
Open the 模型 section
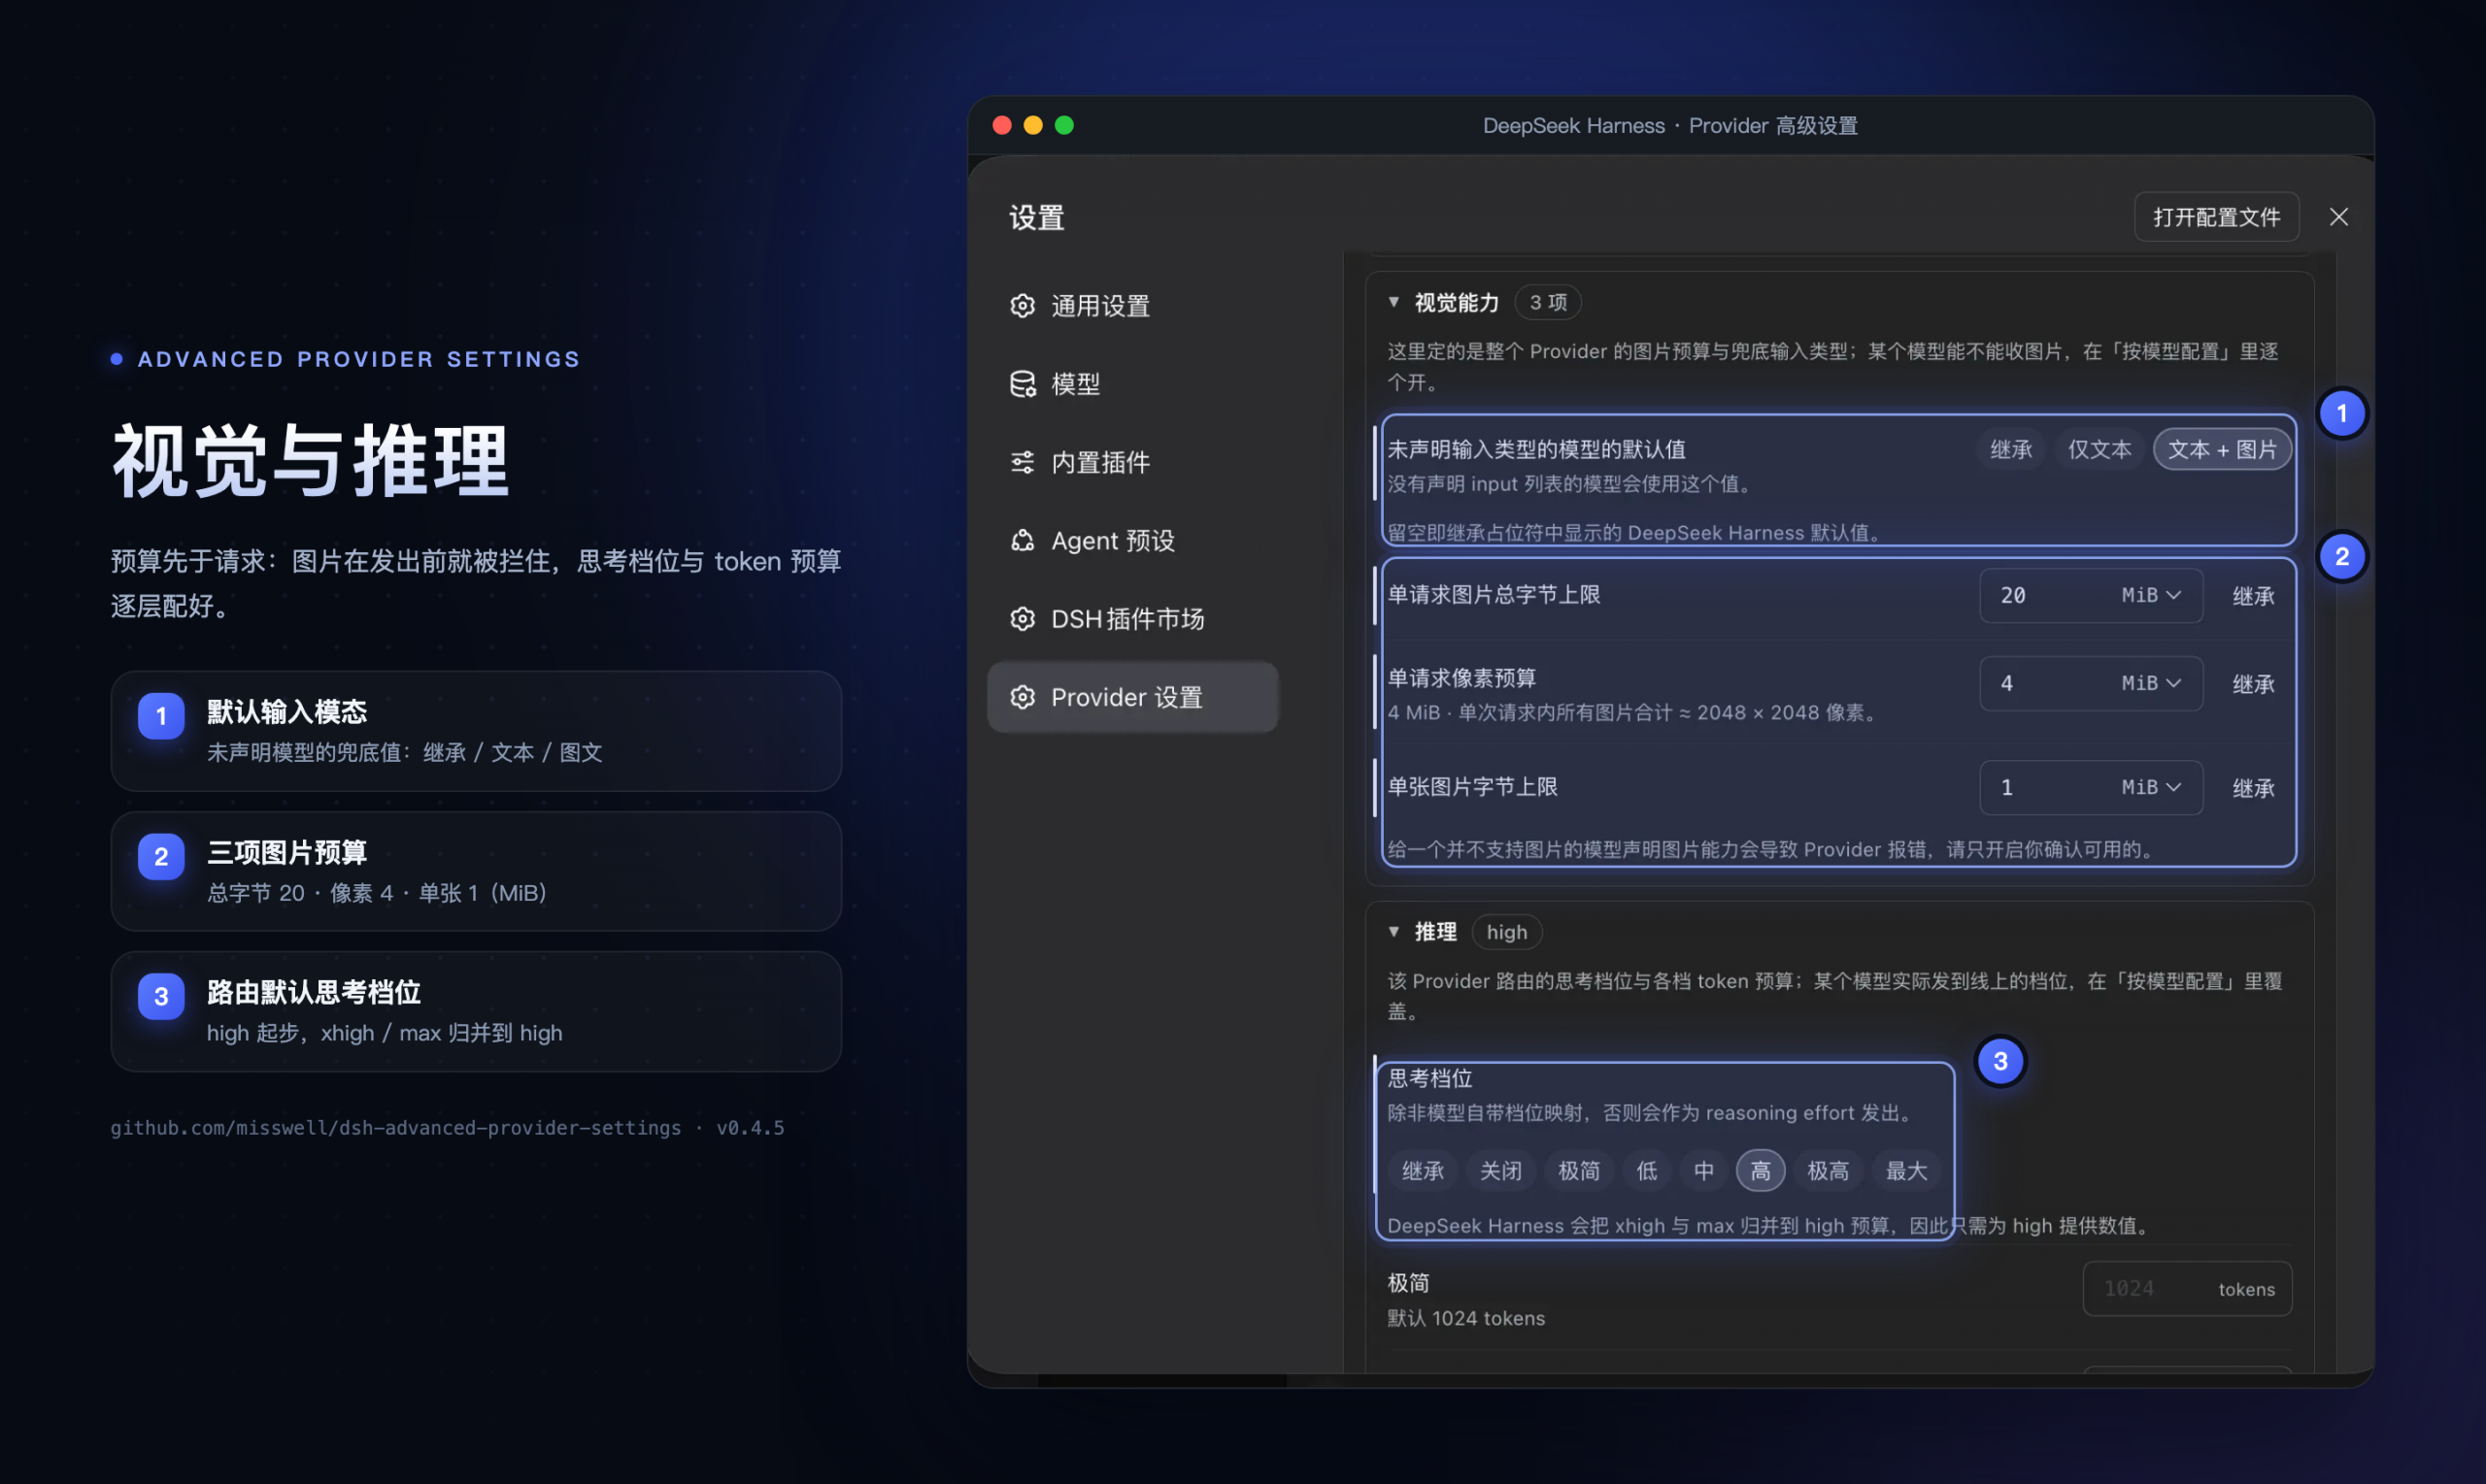[x=1132, y=384]
